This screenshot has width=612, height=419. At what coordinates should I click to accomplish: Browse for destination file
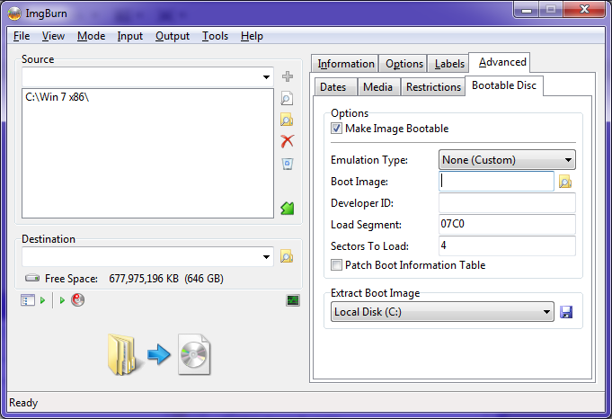287,256
